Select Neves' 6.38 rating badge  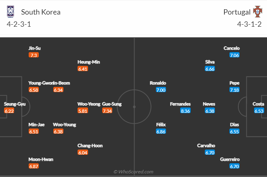210,111
